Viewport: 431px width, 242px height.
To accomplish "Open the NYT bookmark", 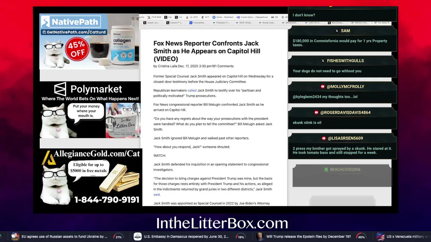I will pyautogui.click(x=205, y=17).
